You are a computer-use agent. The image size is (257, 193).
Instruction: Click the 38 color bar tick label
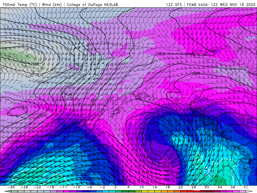tap(233, 187)
